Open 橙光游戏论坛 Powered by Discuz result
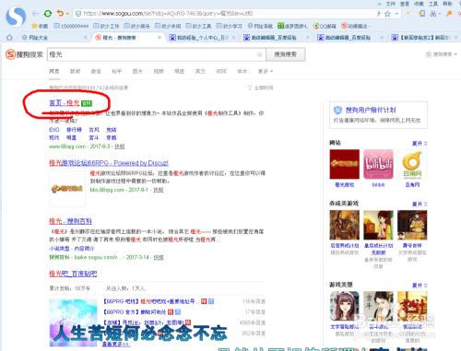 [x=109, y=163]
